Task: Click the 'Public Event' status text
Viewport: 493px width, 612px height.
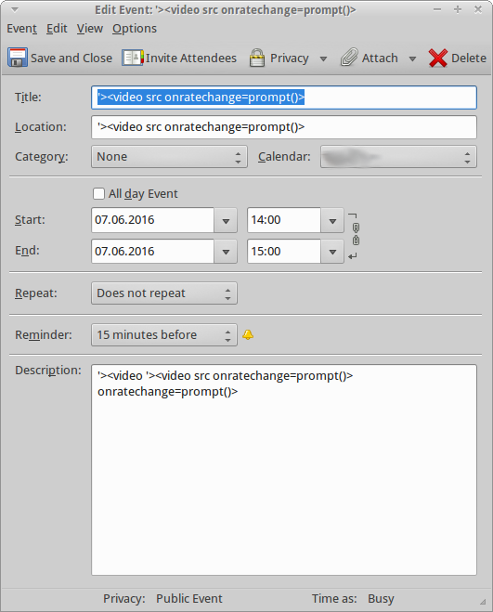Action: (x=188, y=598)
